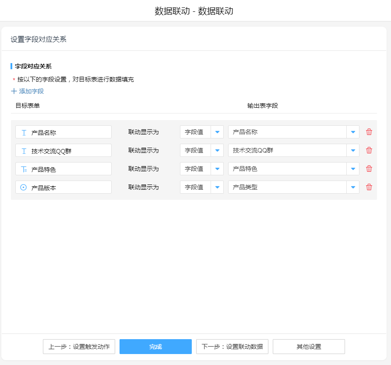Click the radio icon beside 产品版本
The height and width of the screenshot is (365, 391).
click(24, 188)
